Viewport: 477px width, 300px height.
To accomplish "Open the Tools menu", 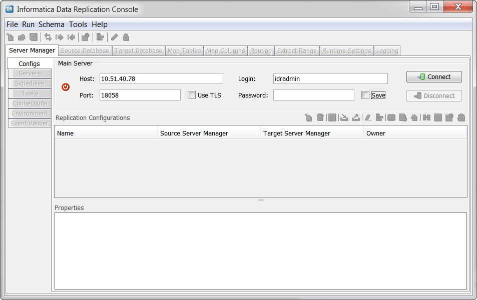I will pyautogui.click(x=78, y=24).
